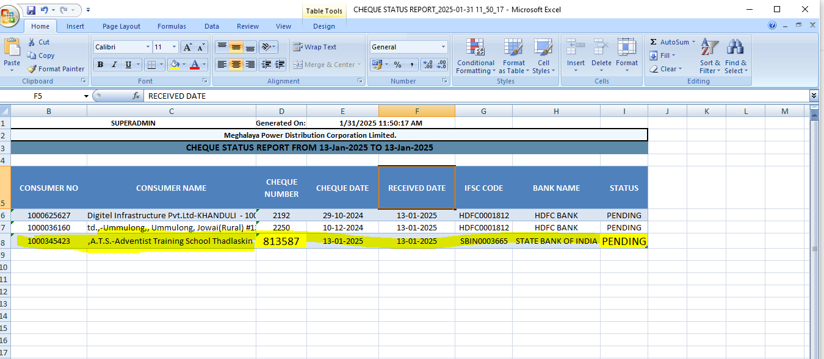Open Sort & Filter tool
This screenshot has height=359, width=824.
(710, 48)
